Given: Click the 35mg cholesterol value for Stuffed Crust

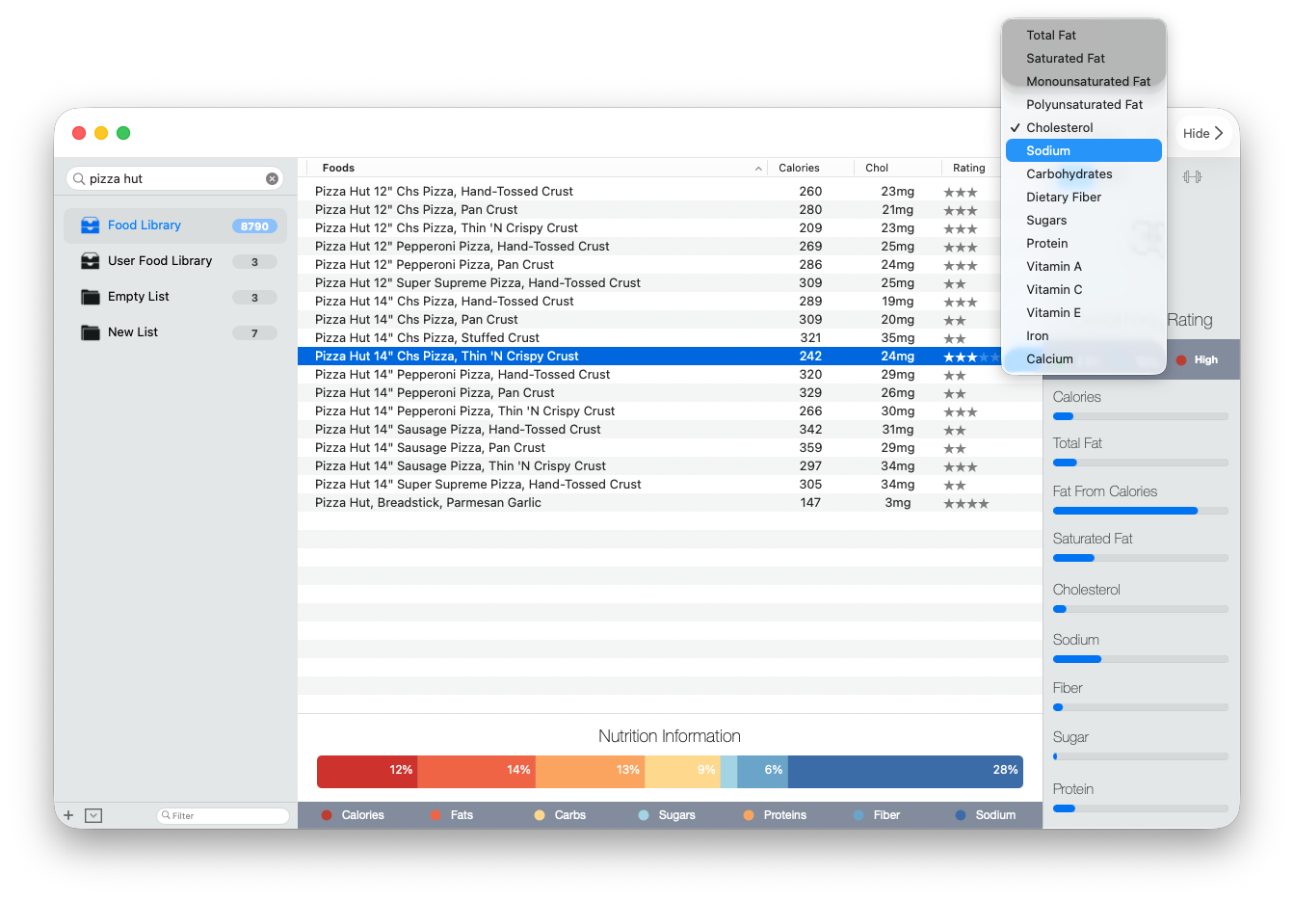Looking at the screenshot, I should point(897,338).
